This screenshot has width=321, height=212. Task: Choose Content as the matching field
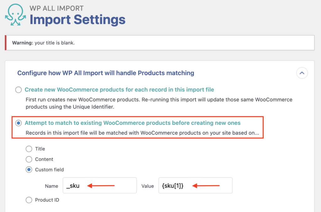29,159
